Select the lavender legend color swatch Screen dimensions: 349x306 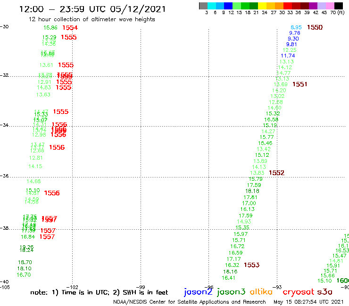click(321, 6)
